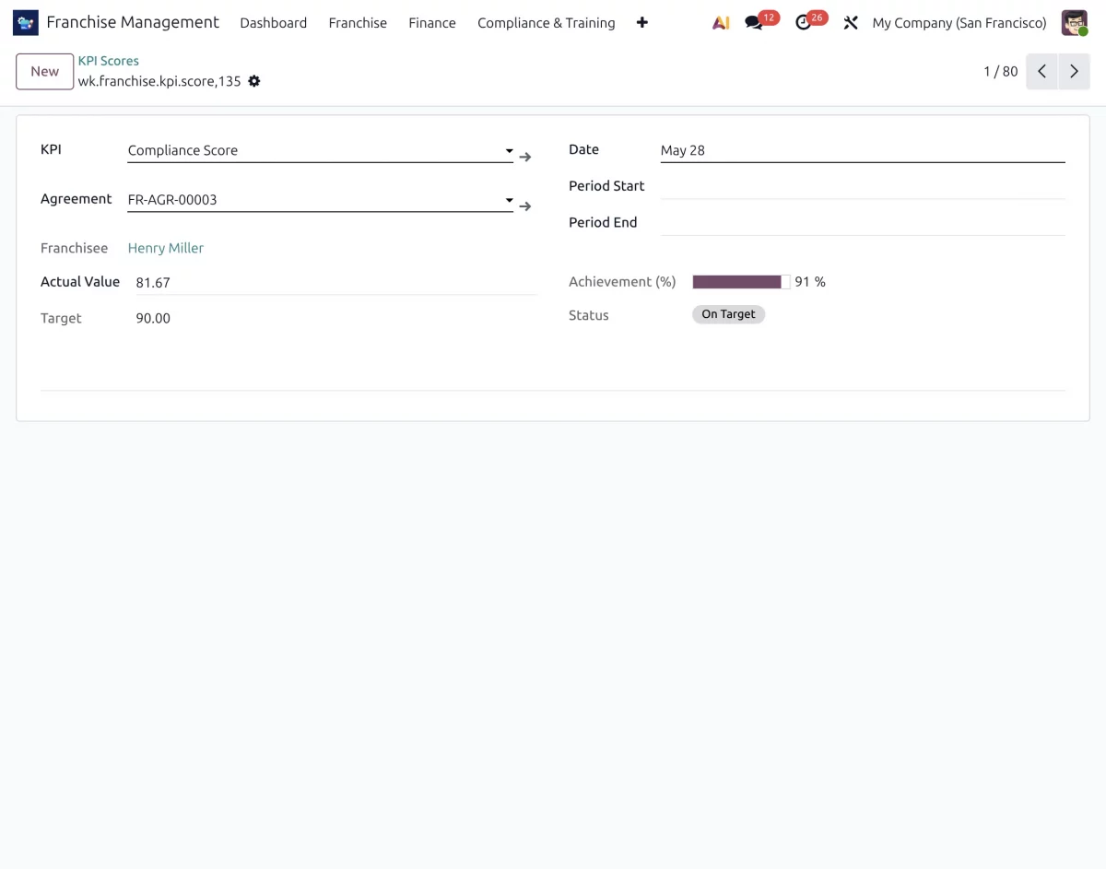Open KPI record via the arrow icon
Viewport: 1106px width, 869px height.
[x=525, y=158]
